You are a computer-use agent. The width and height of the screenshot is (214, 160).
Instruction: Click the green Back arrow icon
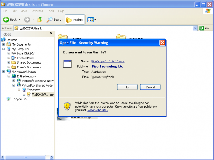[6, 20]
